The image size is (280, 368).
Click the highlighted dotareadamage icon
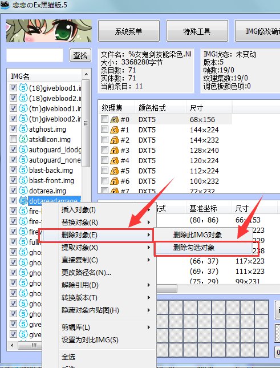click(23, 201)
